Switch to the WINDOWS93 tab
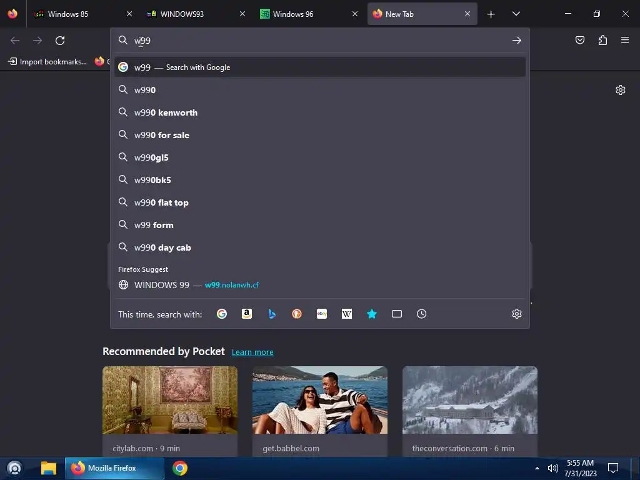The height and width of the screenshot is (480, 640). click(x=196, y=14)
